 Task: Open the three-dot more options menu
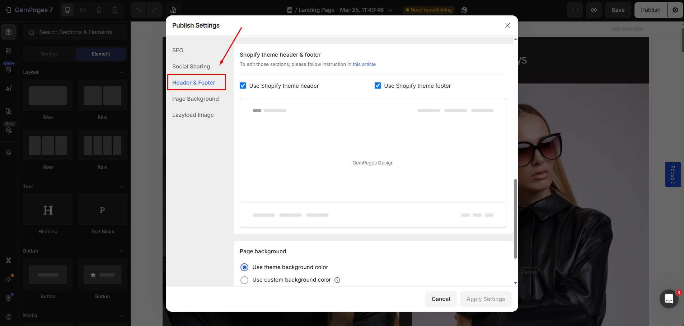pos(575,10)
